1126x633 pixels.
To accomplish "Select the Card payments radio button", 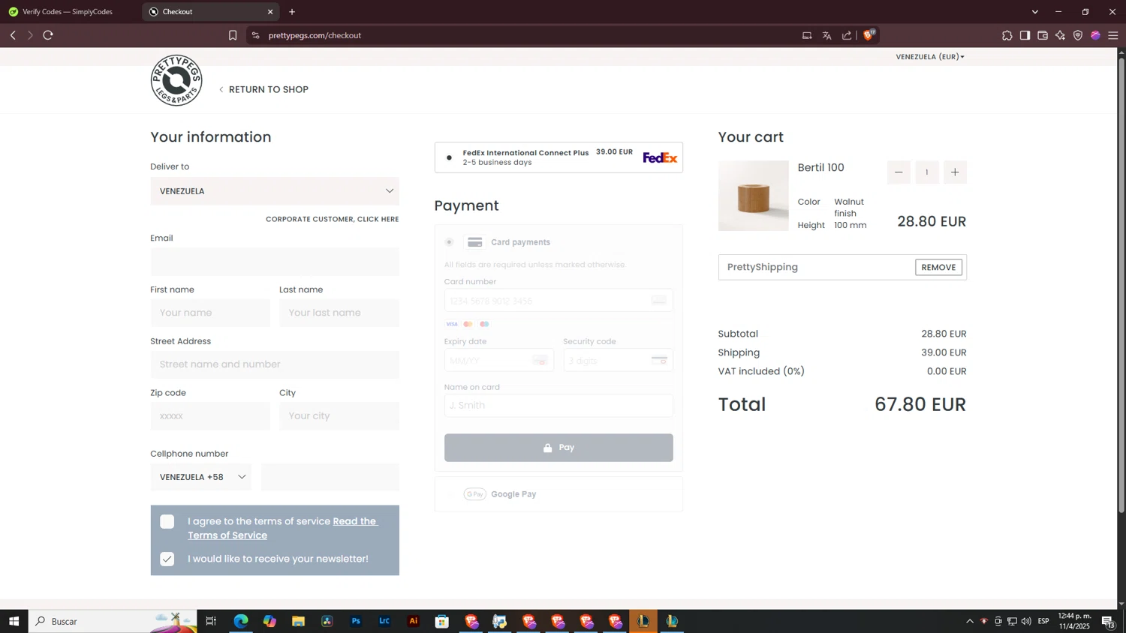I will (449, 242).
